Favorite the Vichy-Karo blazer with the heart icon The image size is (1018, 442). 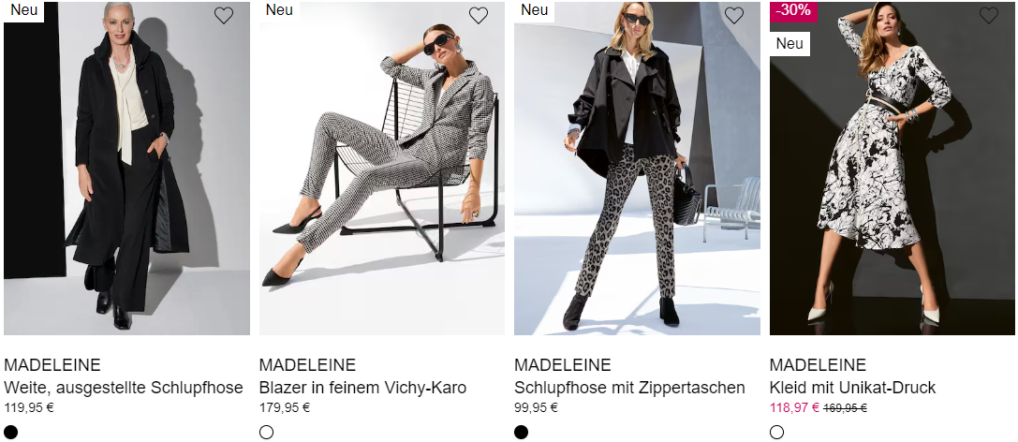tap(479, 16)
